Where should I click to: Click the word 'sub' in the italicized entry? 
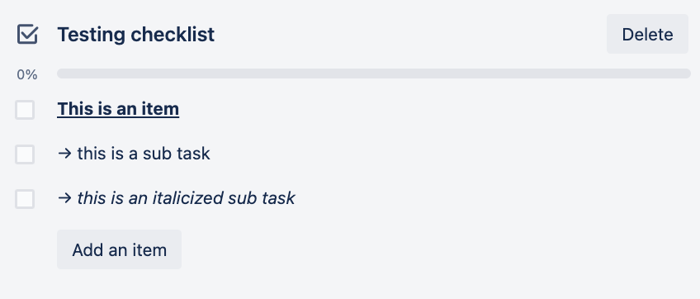tap(242, 198)
